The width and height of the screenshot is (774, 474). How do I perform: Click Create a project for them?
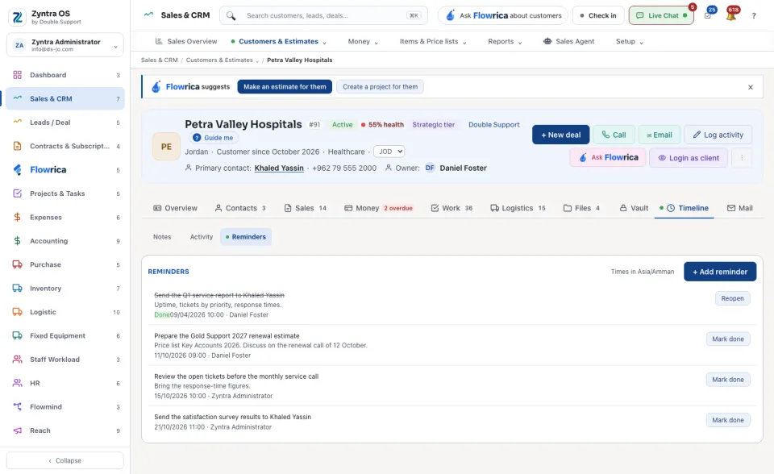(380, 87)
